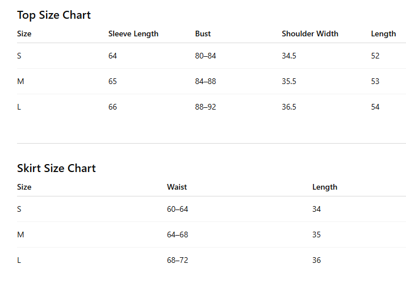Viewport: 406px width, 289px height.
Task: Click the sleeve length value 66
Action: 112,107
